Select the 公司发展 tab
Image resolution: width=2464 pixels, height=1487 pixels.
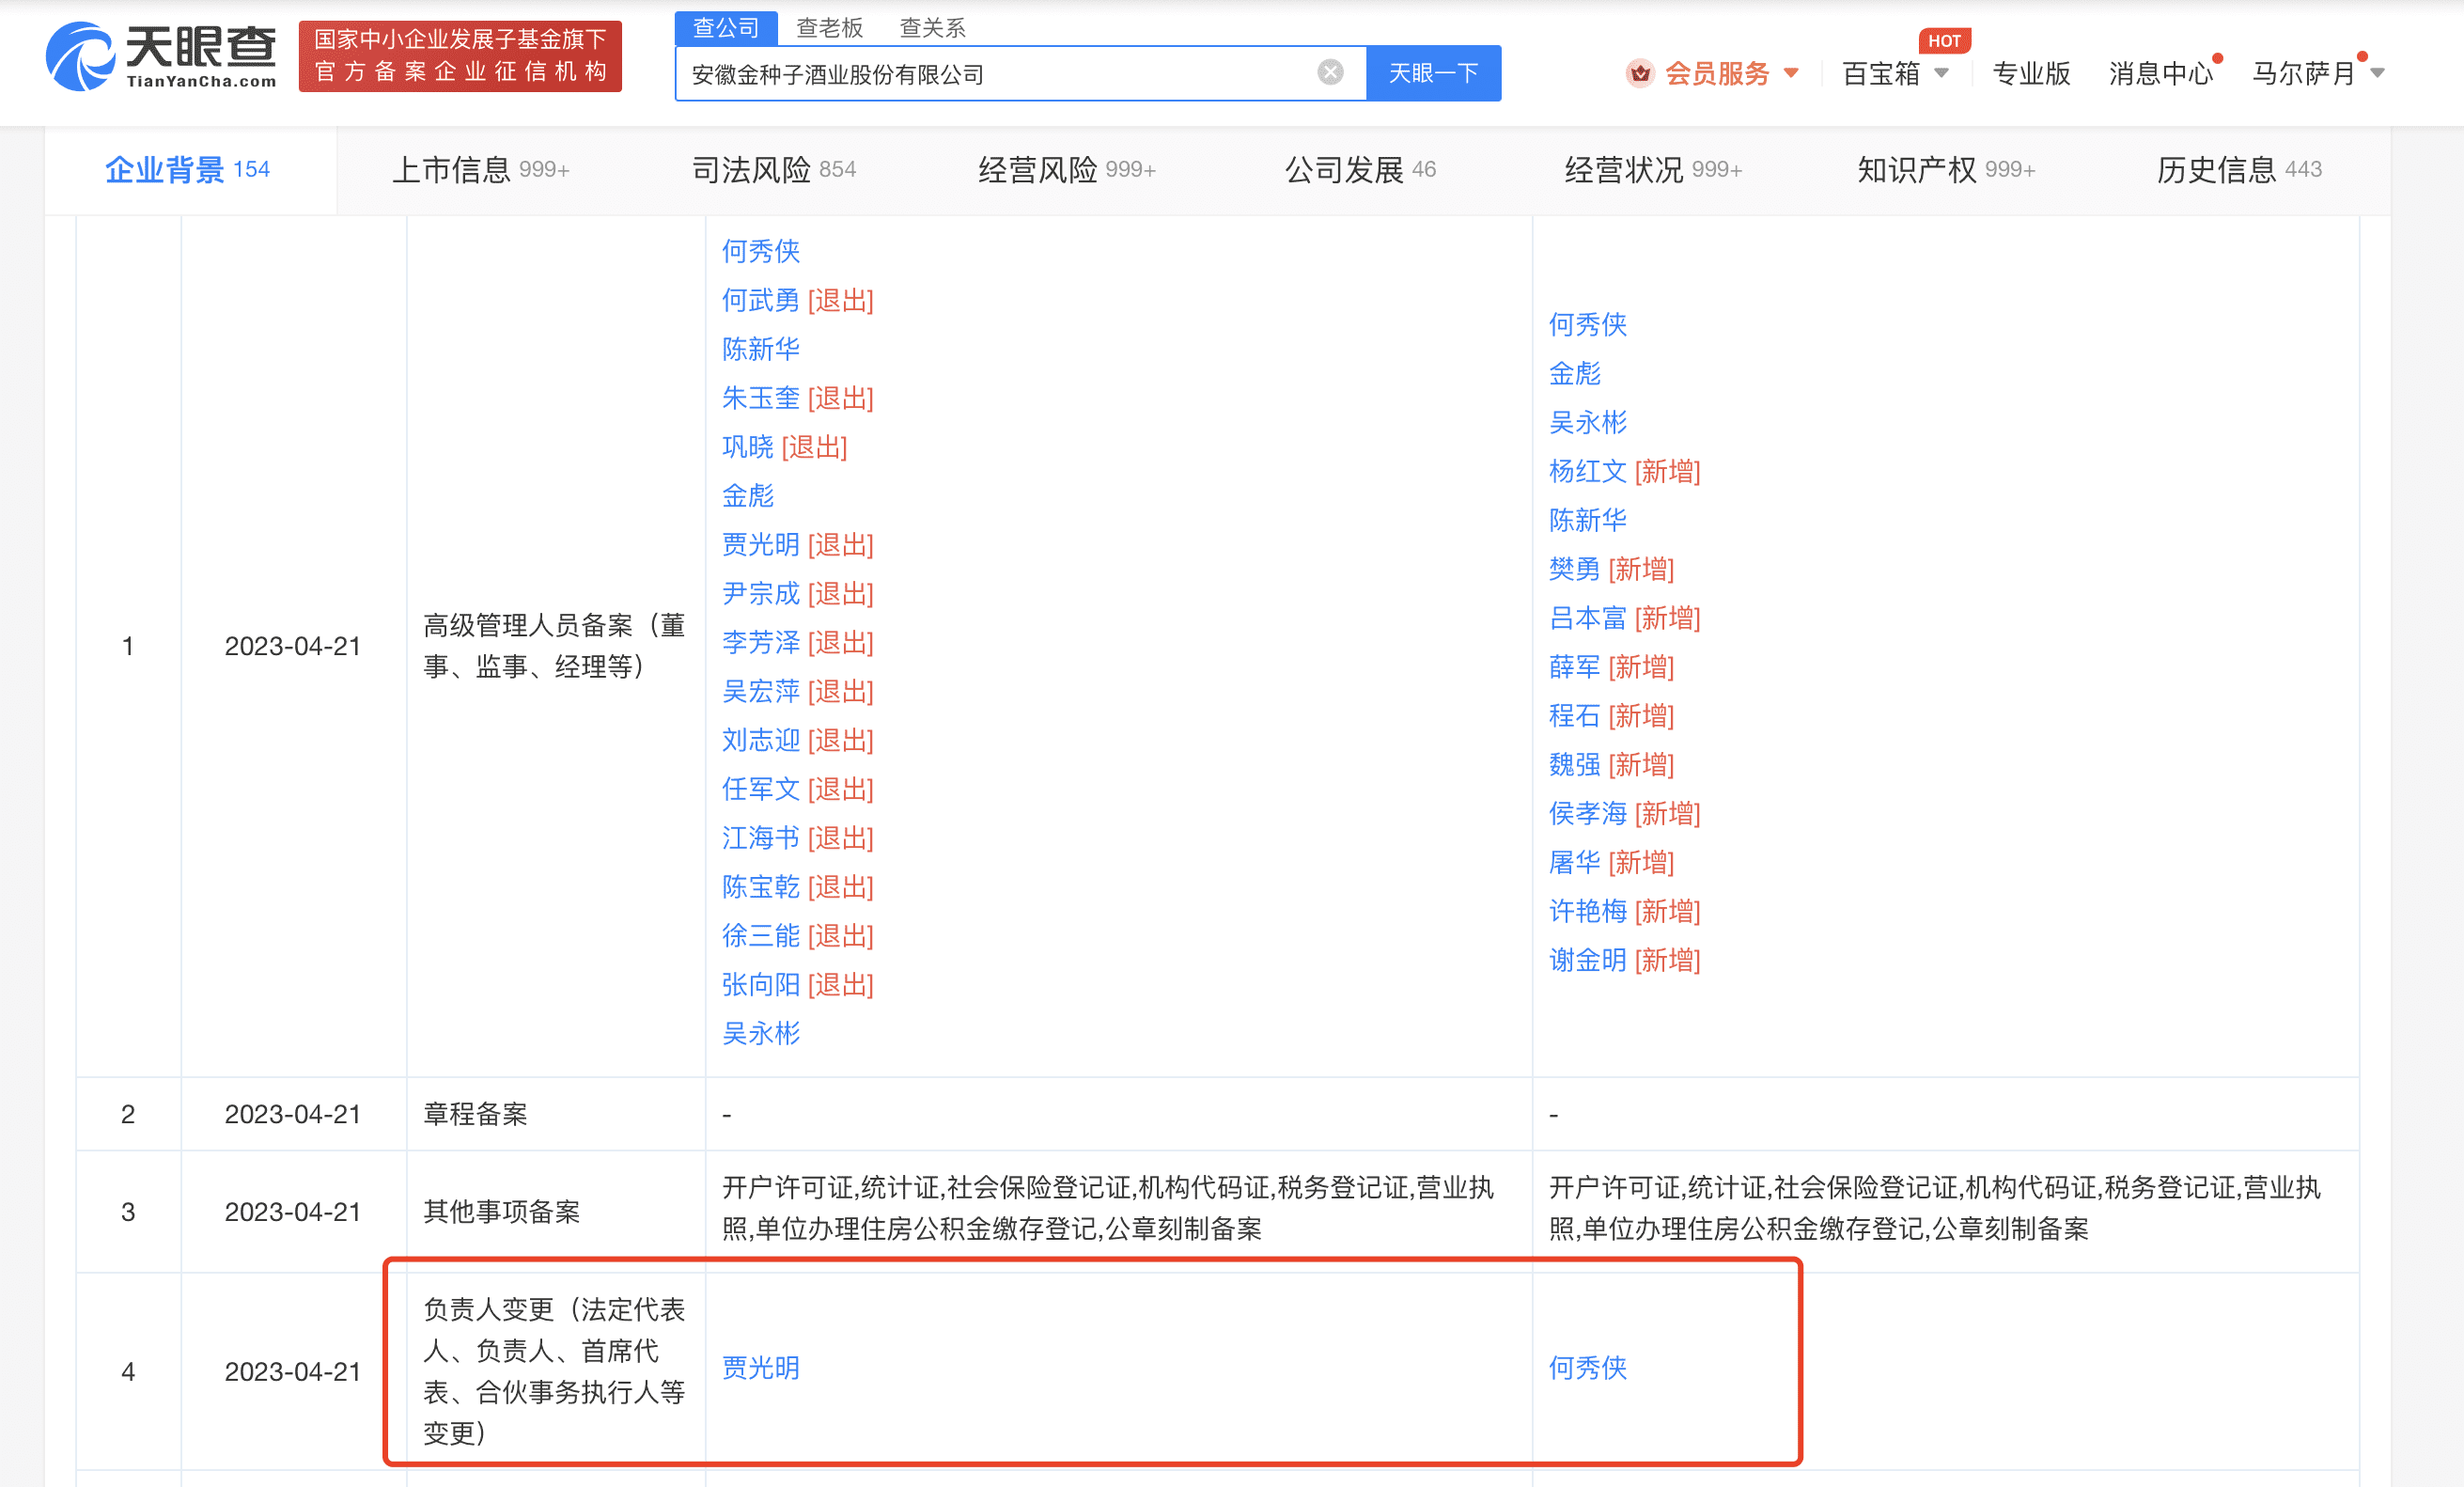1360,169
